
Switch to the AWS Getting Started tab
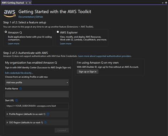pyautogui.click(x=13, y=3)
